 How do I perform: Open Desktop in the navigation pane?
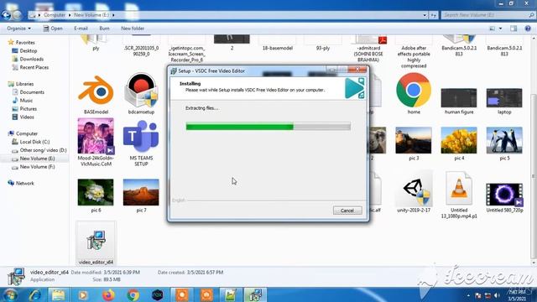(x=28, y=50)
